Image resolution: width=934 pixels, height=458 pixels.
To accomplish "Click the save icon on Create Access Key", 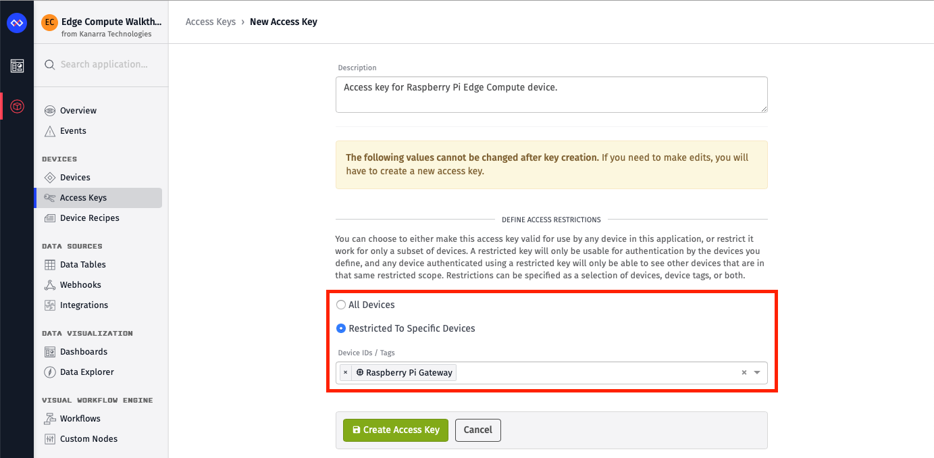I will pos(357,430).
